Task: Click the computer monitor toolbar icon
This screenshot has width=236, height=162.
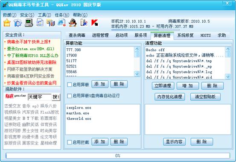Action: point(29,23)
